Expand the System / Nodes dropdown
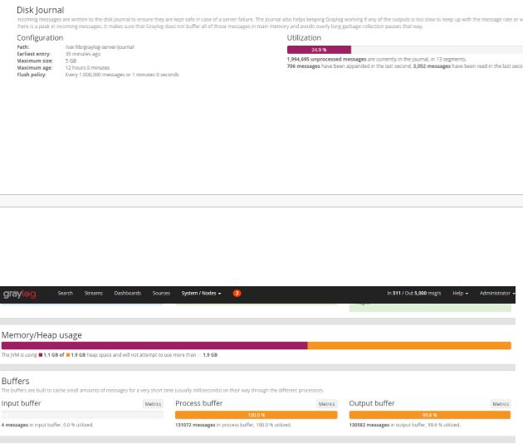The image size is (523, 448). coord(201,294)
